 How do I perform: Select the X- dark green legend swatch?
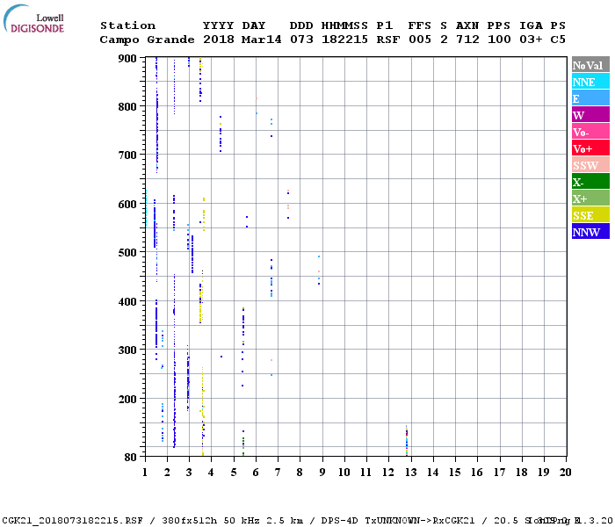(x=590, y=182)
